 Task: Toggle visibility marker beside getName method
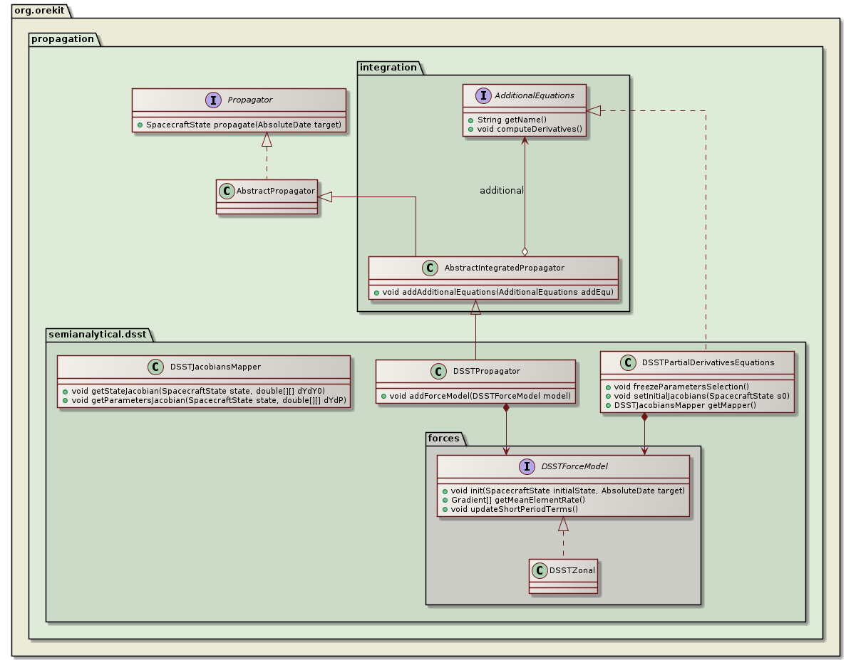[470, 120]
